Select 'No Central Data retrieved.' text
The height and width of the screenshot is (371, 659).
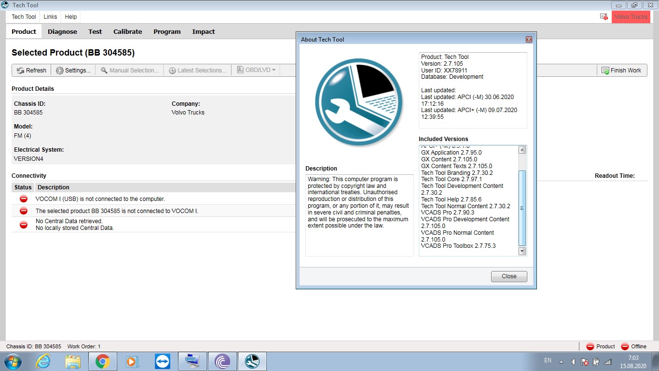69,221
